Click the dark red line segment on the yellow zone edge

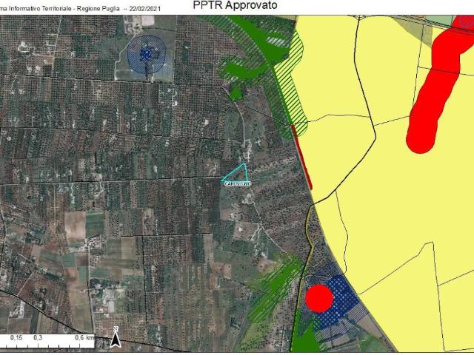pos(301,156)
